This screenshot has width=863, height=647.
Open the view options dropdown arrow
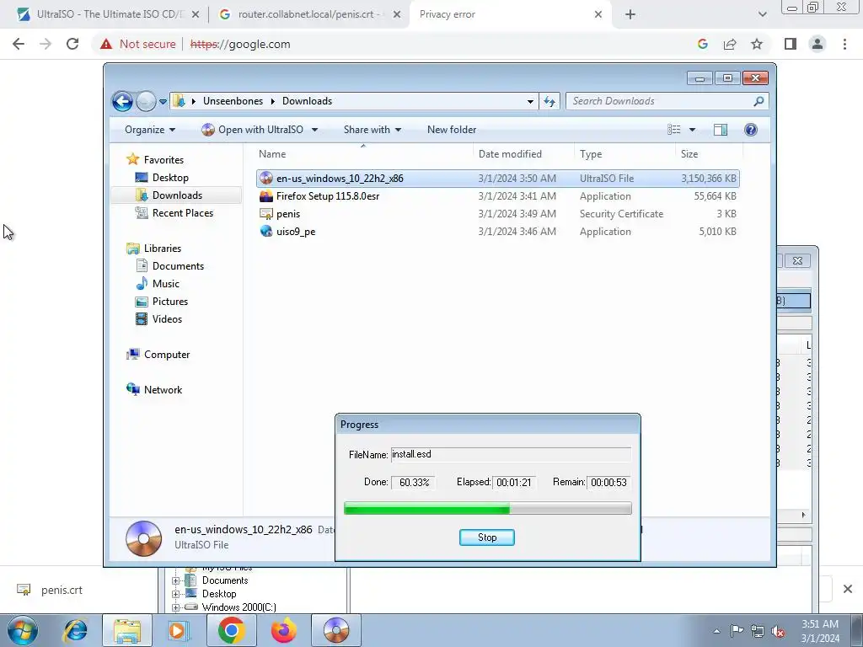(x=693, y=130)
